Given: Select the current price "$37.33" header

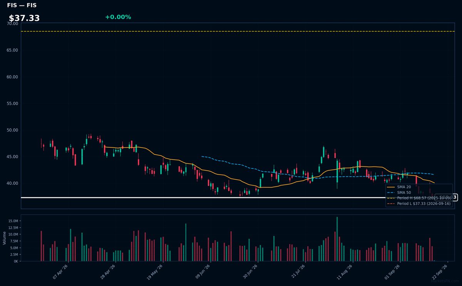Looking at the screenshot, I should (24, 18).
